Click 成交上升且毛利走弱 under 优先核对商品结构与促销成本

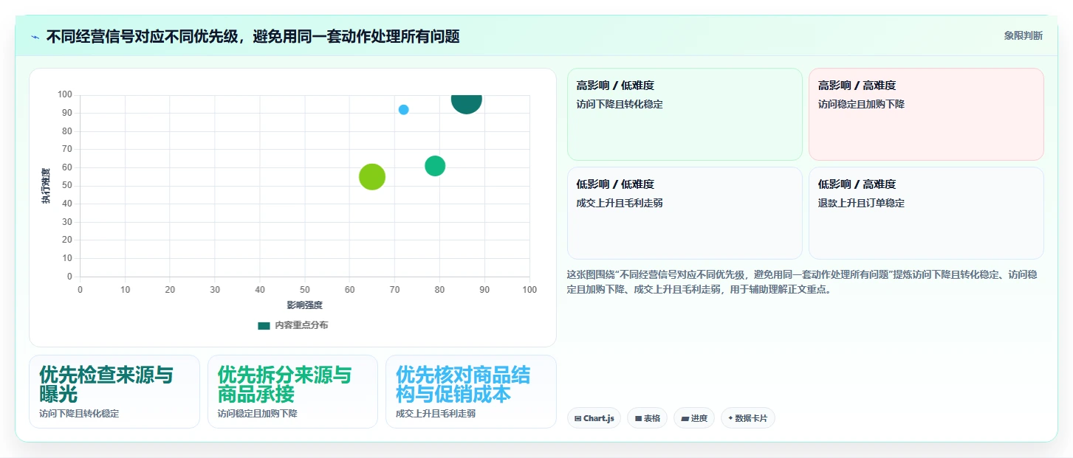click(x=436, y=414)
